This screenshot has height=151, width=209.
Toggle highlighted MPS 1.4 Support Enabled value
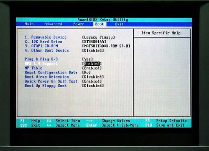pos(92,64)
